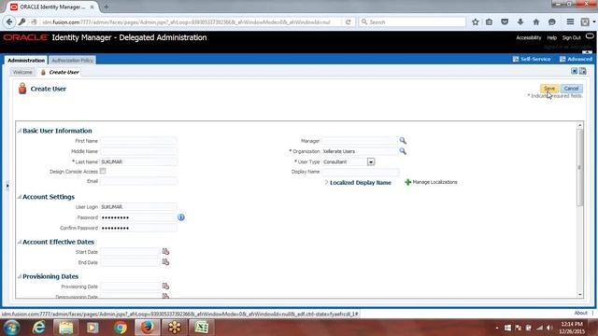
Task: Click the password policy info icon
Action: pyautogui.click(x=181, y=217)
